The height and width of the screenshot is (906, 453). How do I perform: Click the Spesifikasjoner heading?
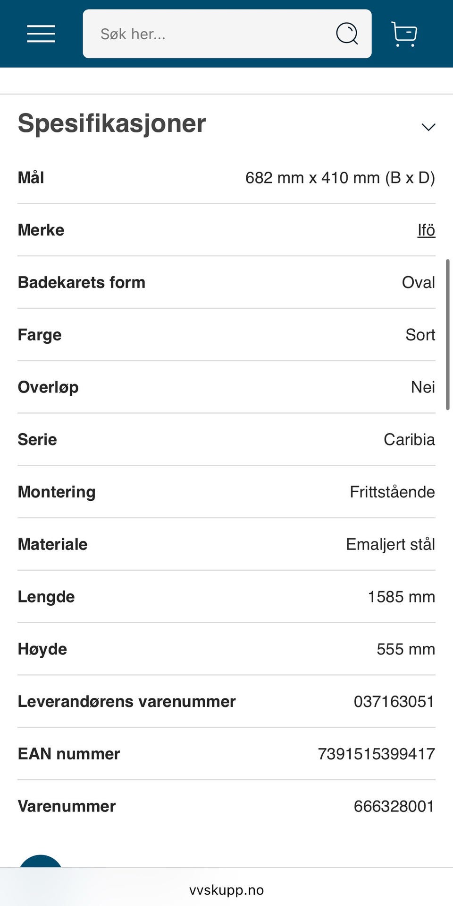pyautogui.click(x=112, y=123)
